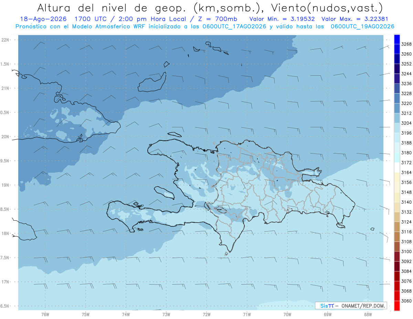Click the '3188' color scale value
Screen dimensions: 413x319
(x=406, y=143)
